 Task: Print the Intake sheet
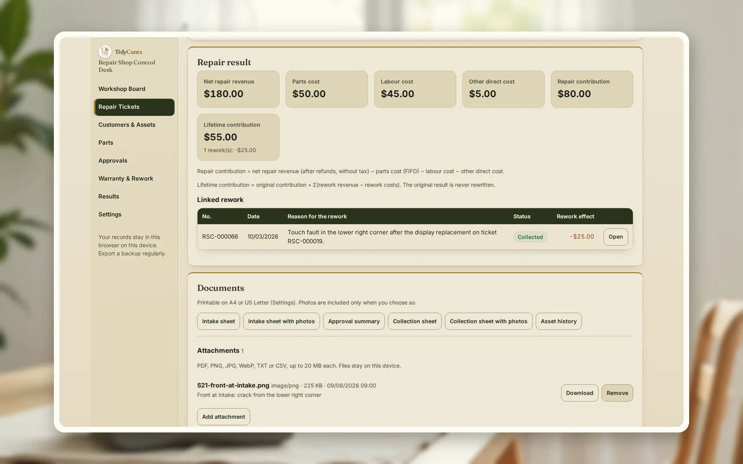click(218, 321)
